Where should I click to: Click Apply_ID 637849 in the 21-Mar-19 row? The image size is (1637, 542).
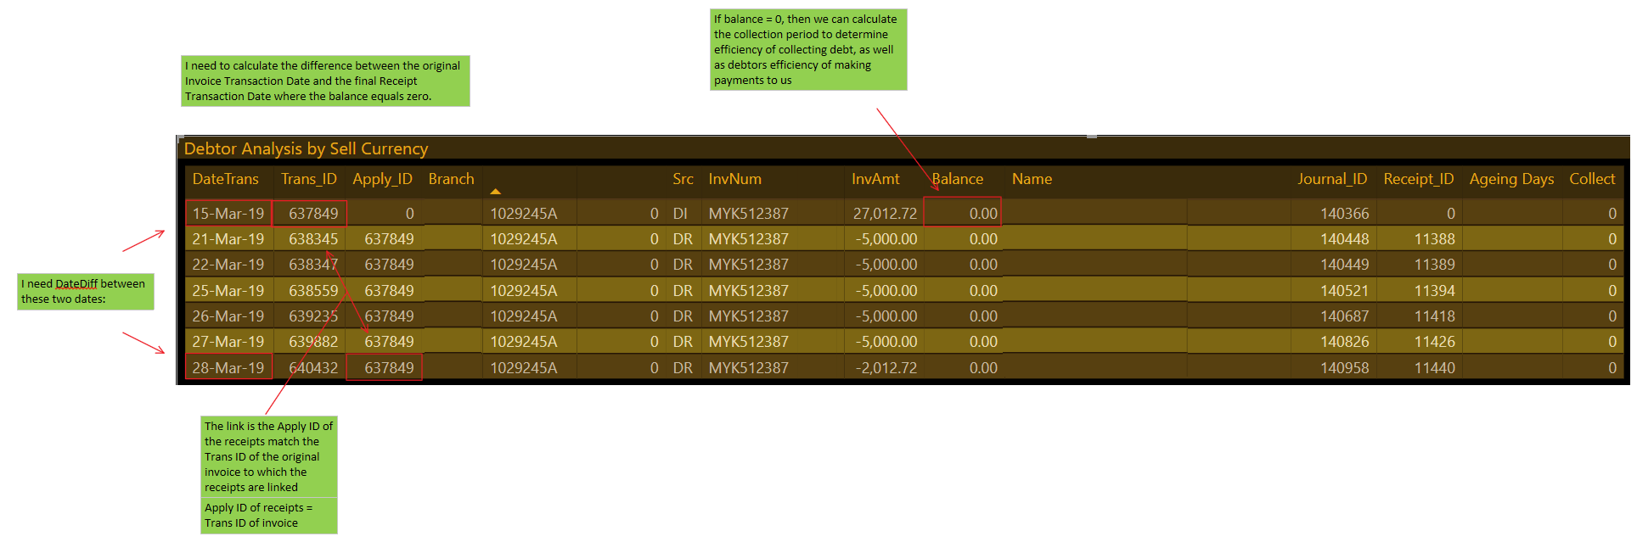389,239
